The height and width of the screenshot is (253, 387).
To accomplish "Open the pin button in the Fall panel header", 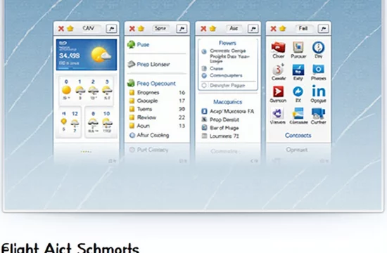I will [x=324, y=29].
